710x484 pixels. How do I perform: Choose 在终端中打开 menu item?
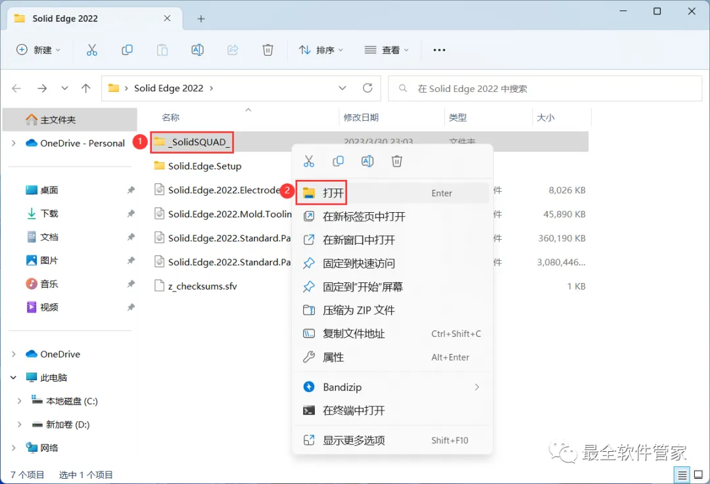click(x=392, y=410)
